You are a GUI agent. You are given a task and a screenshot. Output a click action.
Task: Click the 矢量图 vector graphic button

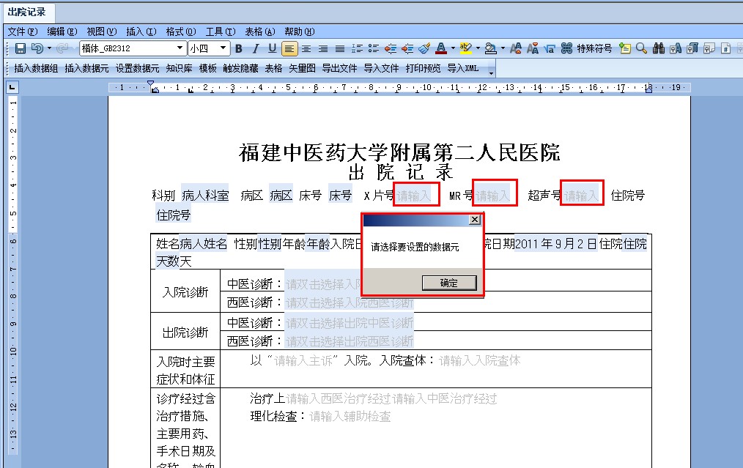click(303, 69)
